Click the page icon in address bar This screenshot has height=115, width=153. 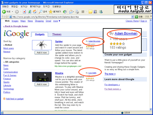[11, 17]
